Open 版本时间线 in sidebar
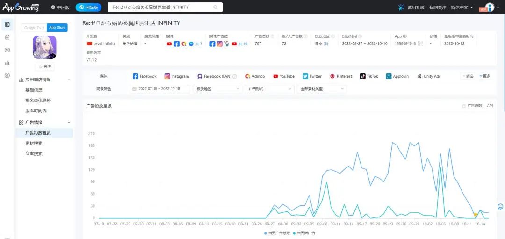505x239 pixels. coord(36,111)
